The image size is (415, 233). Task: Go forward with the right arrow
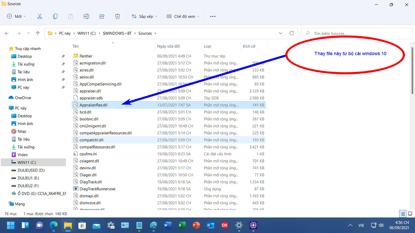[18, 33]
